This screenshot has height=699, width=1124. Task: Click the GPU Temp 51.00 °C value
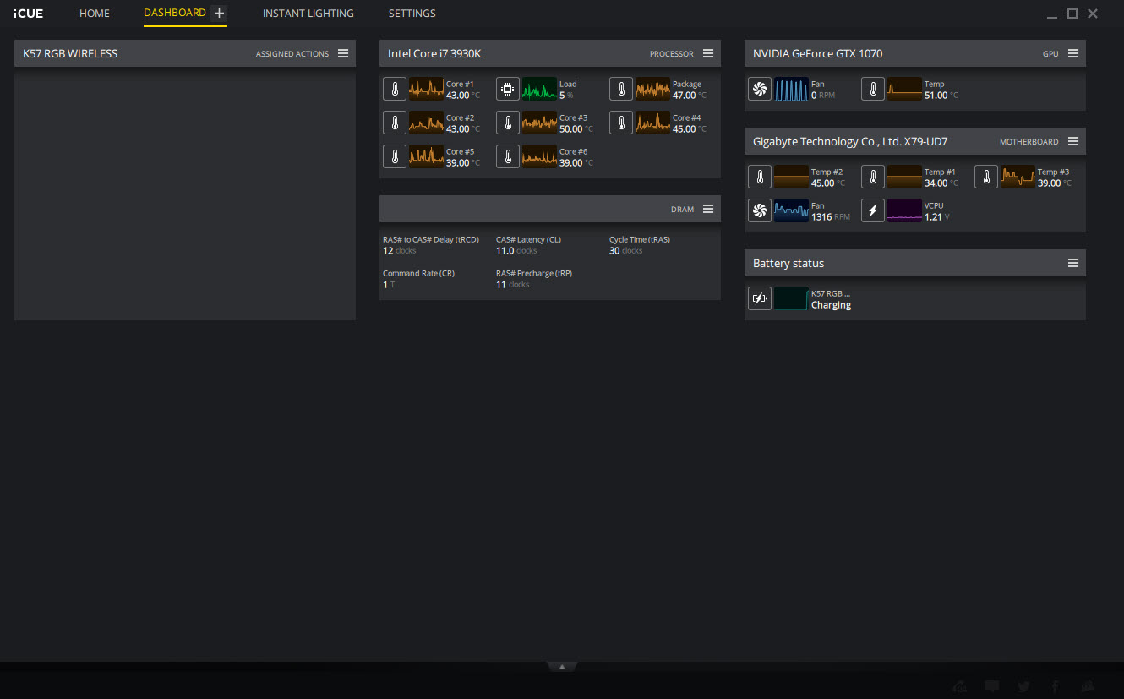941,96
